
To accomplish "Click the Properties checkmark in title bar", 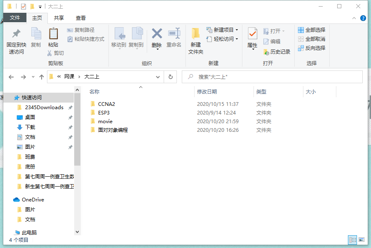I will [23, 7].
